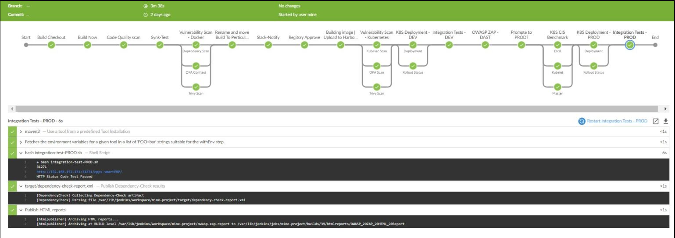Image resolution: width=675 pixels, height=238 pixels.
Task: Open the OPA Conftest stage node
Action: pos(196,66)
